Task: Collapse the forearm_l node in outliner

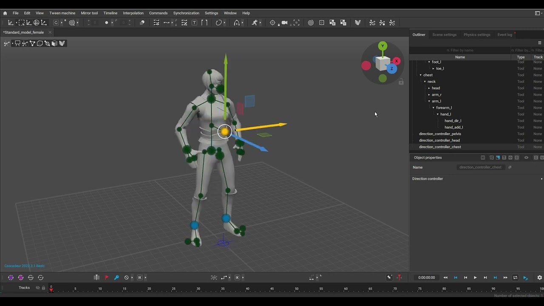Action: (433, 108)
